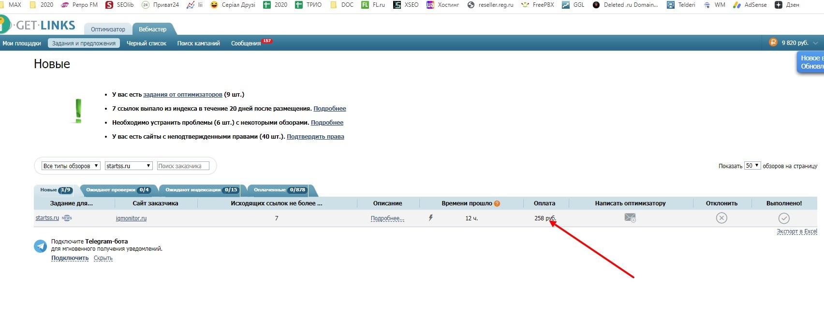
Task: Click the lightning urgency icon in task row
Action: (x=430, y=218)
